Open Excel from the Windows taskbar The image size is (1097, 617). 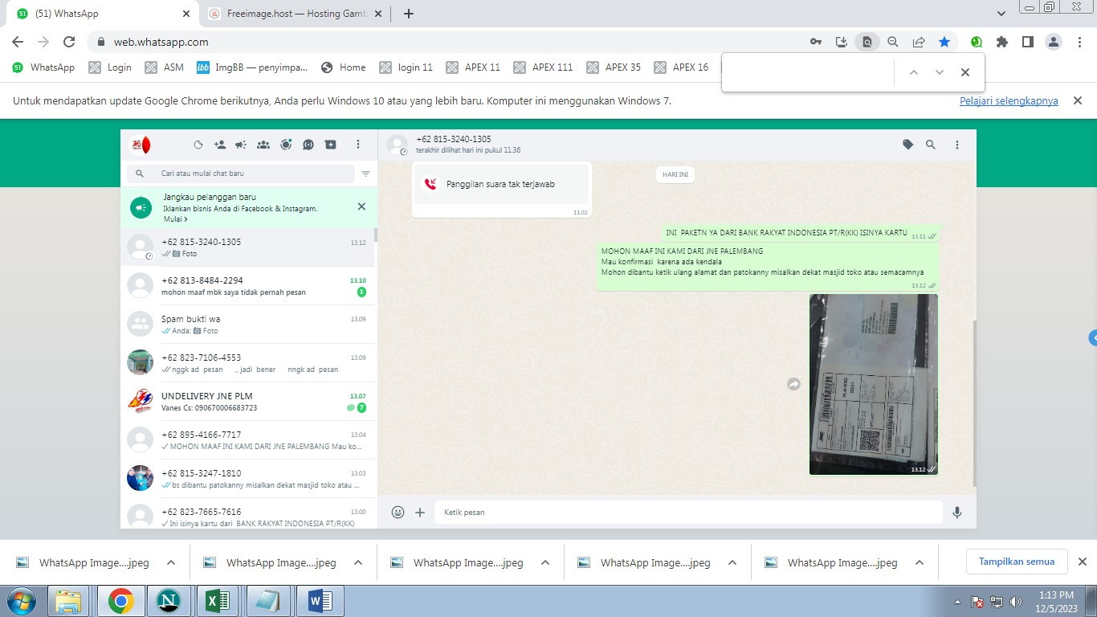pyautogui.click(x=218, y=601)
